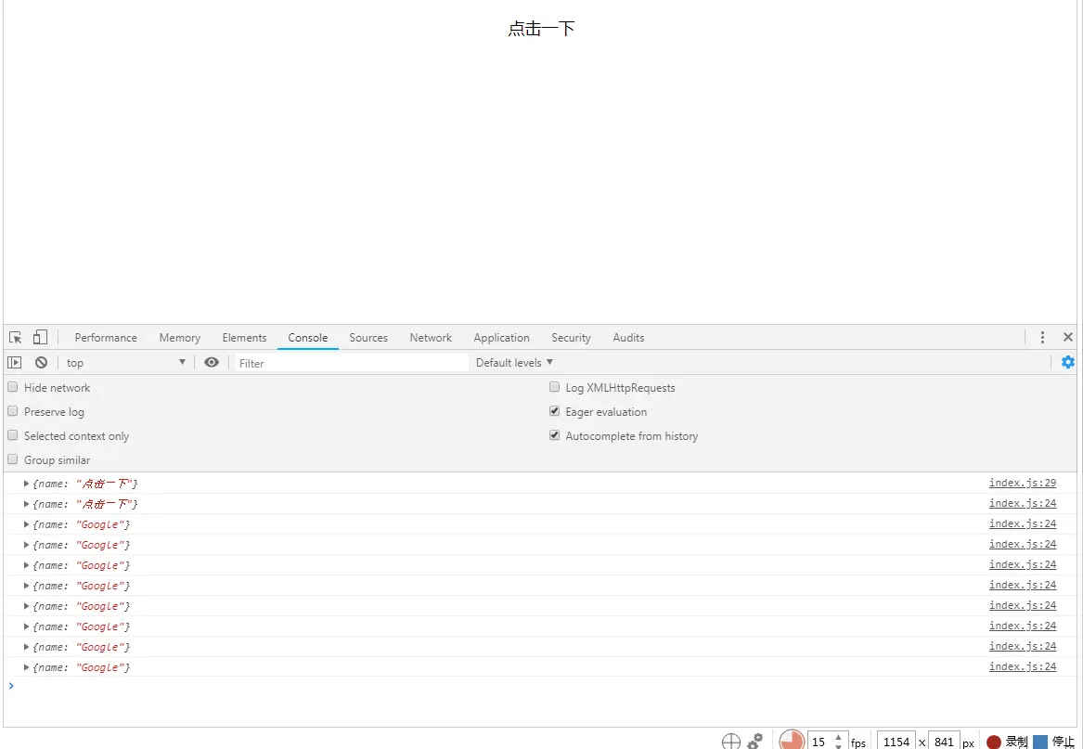Viewport: 1083px width, 749px height.
Task: Check Group similar option
Action: pyautogui.click(x=12, y=459)
